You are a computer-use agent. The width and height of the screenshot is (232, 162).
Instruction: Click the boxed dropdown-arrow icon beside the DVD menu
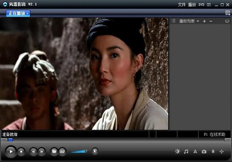(x=209, y=5)
